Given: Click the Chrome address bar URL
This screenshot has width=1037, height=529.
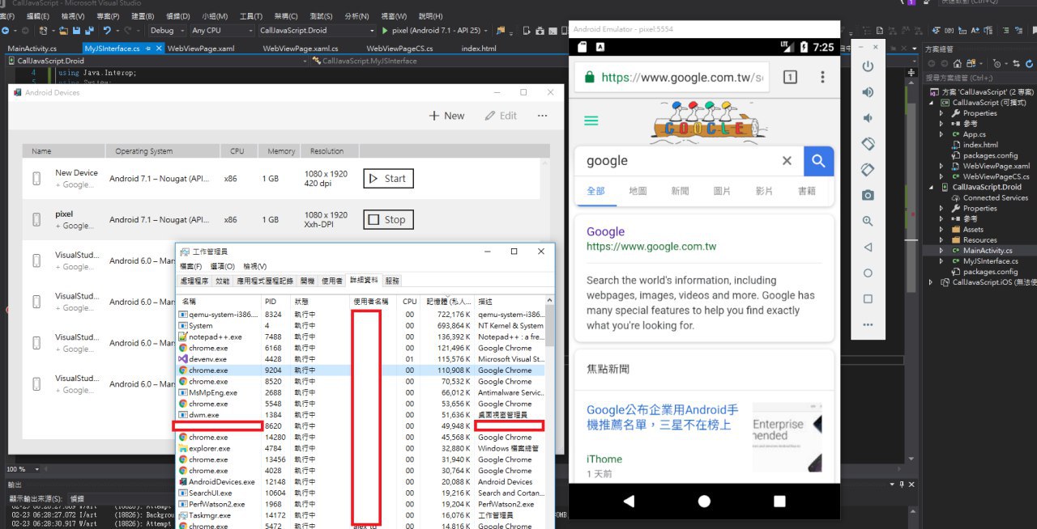Looking at the screenshot, I should (x=681, y=78).
